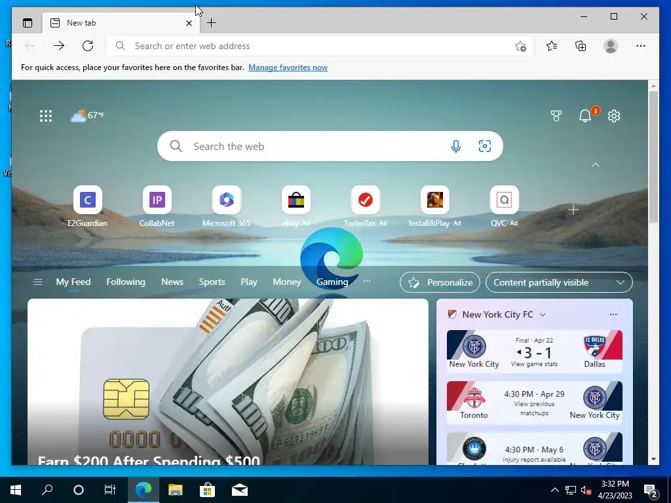Screen dimensions: 671x503
Task: Open the 67°F weather widget
Action: (87, 115)
